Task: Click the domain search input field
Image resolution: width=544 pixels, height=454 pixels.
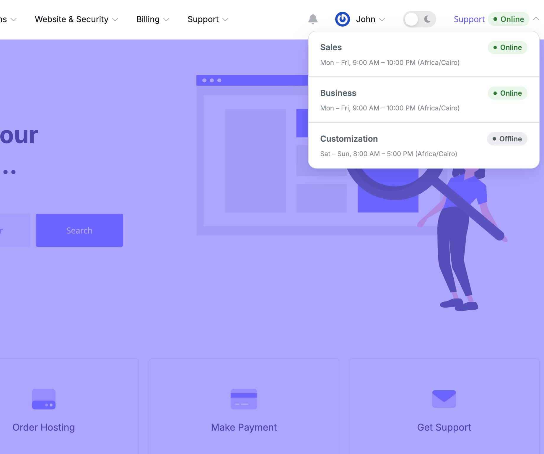Action: (x=15, y=230)
